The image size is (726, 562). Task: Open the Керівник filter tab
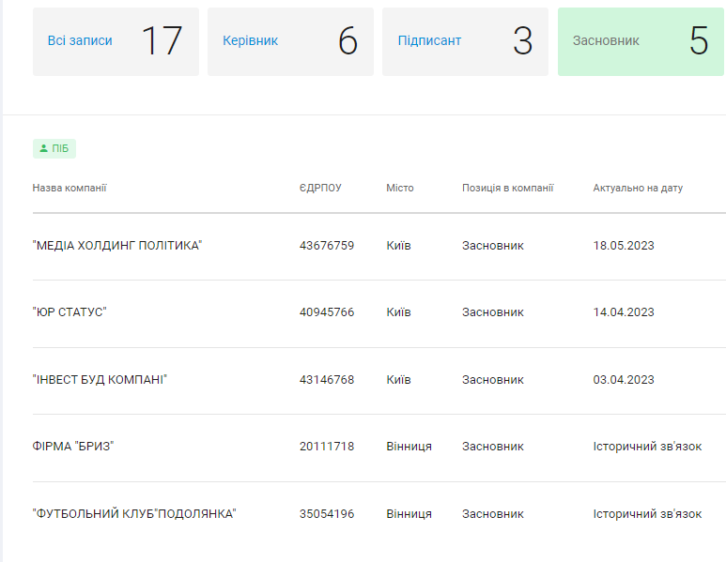click(x=289, y=41)
